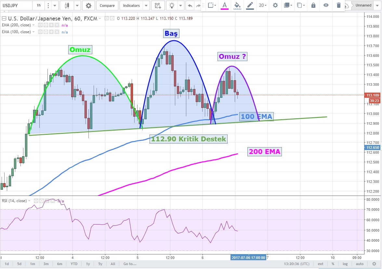Open the font size 20 dropdown
The image size is (382, 269).
pos(263,5)
